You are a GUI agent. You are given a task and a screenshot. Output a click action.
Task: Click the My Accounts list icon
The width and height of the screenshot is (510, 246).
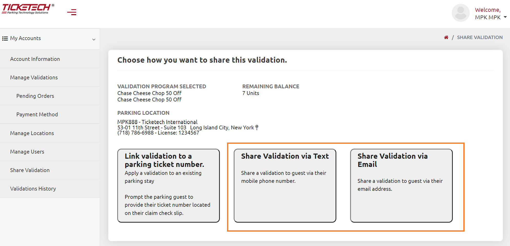[x=5, y=39]
